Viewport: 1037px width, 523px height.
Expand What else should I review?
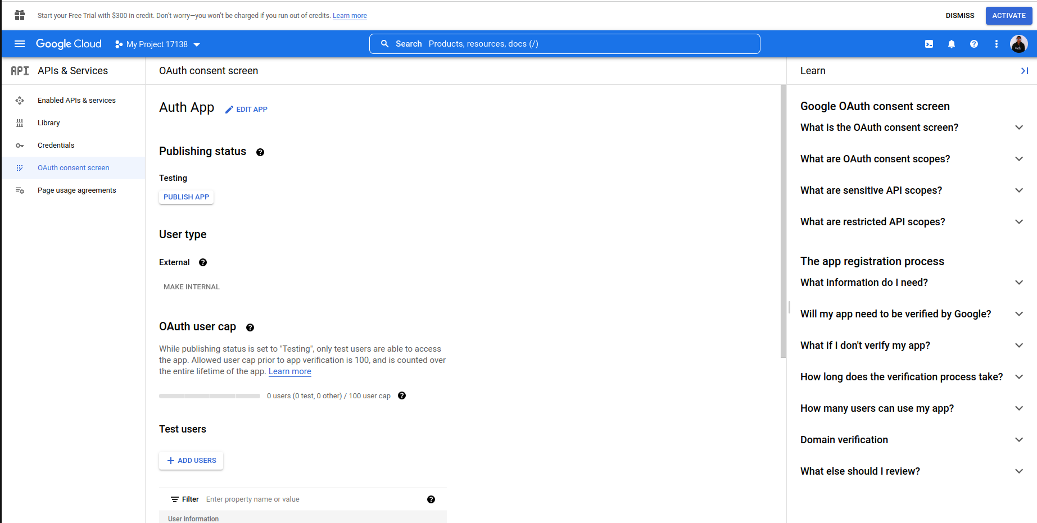pos(912,471)
